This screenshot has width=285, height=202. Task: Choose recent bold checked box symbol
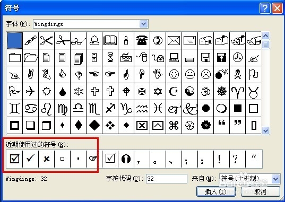click(x=14, y=159)
